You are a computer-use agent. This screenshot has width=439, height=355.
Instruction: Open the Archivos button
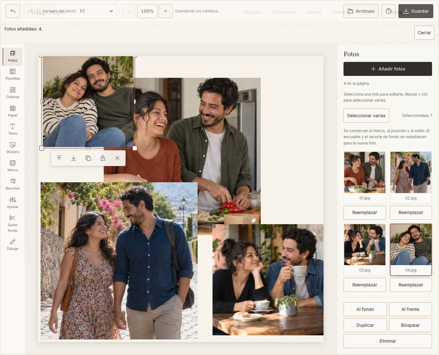[361, 11]
